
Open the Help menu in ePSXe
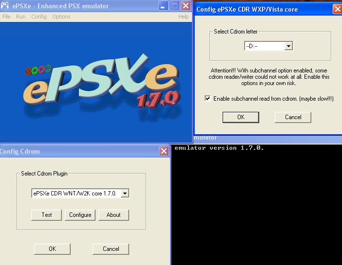point(183,17)
